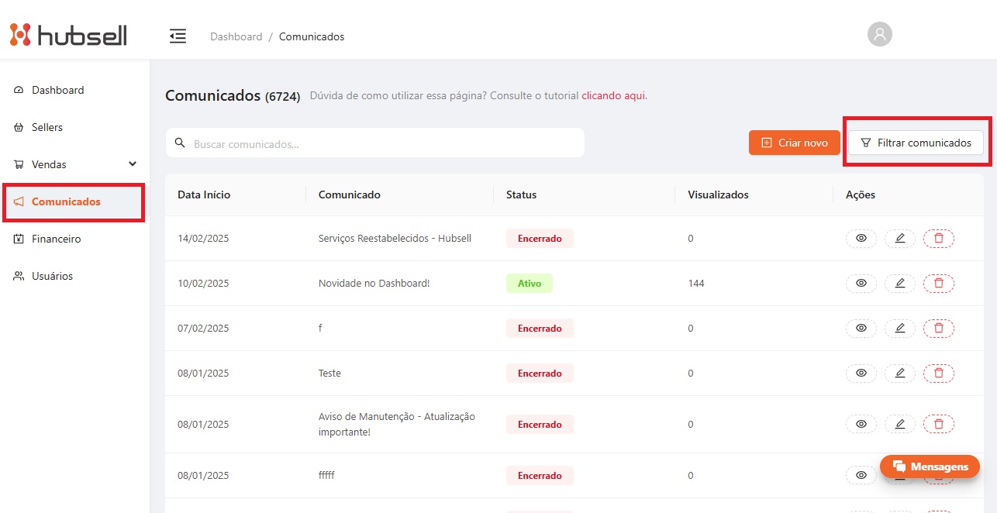The height and width of the screenshot is (513, 997).
Task: Open the user profile avatar
Action: coord(879,34)
